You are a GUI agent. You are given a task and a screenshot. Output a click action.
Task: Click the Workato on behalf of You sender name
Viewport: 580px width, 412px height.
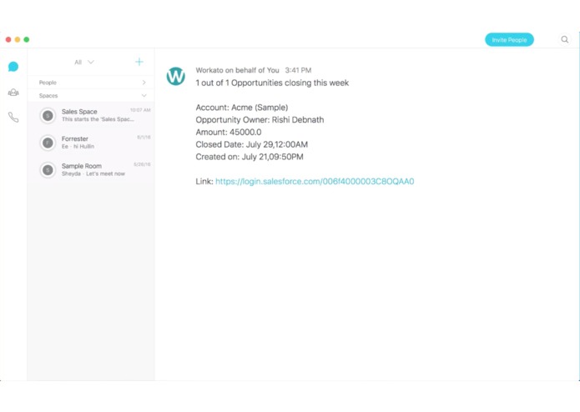pyautogui.click(x=238, y=70)
